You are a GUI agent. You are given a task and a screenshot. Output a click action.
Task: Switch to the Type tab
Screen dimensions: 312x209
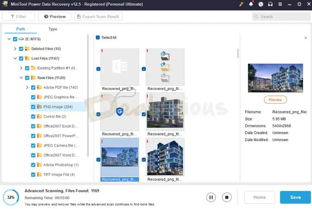53,29
